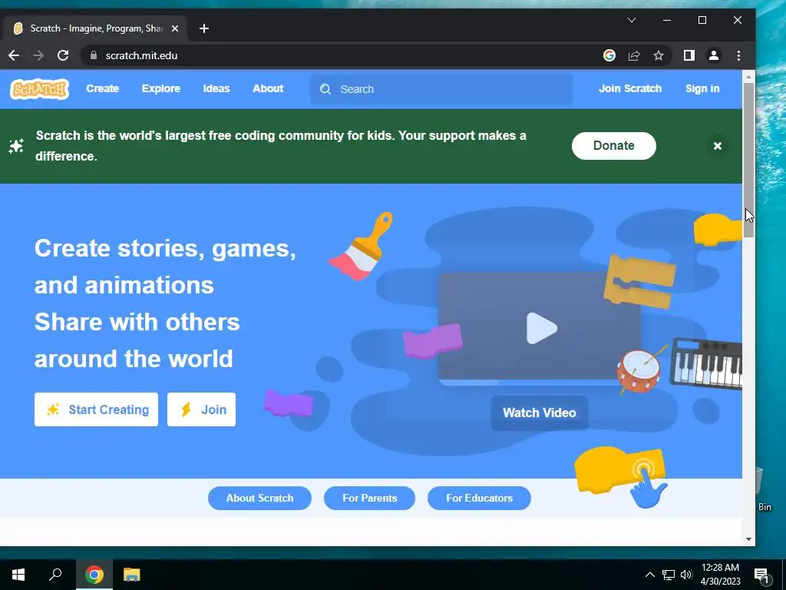Click the Donate button

tap(613, 145)
